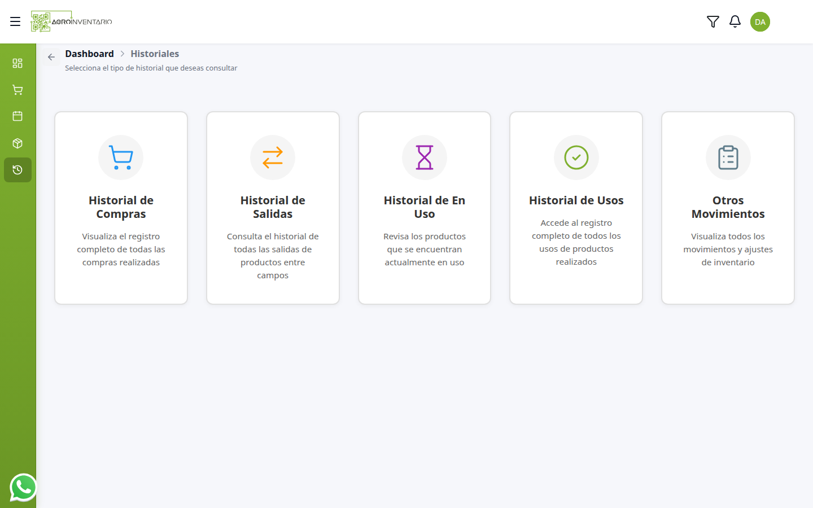Click "Consulta el historial de todas las salidas" text
The image size is (813, 508).
tap(273, 256)
